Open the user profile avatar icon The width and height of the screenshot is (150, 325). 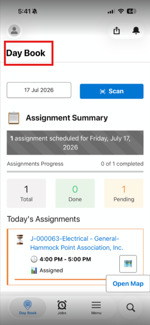(x=14, y=31)
